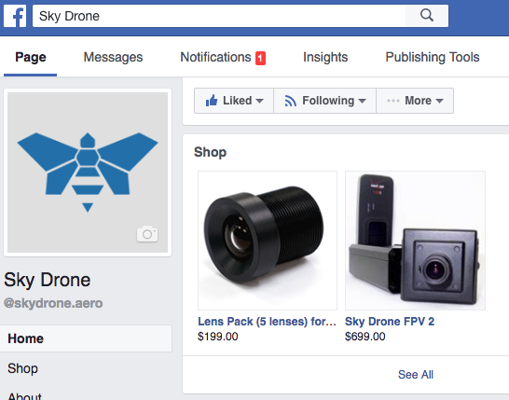Click the $199.00 price

coord(218,337)
